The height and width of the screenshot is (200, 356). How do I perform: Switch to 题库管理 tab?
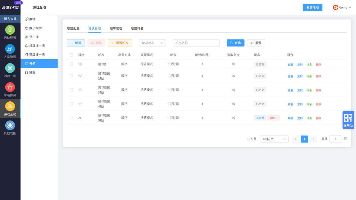tap(116, 28)
